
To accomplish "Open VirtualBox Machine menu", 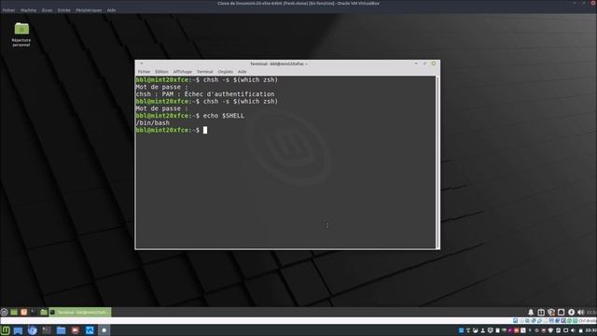I will pos(29,10).
